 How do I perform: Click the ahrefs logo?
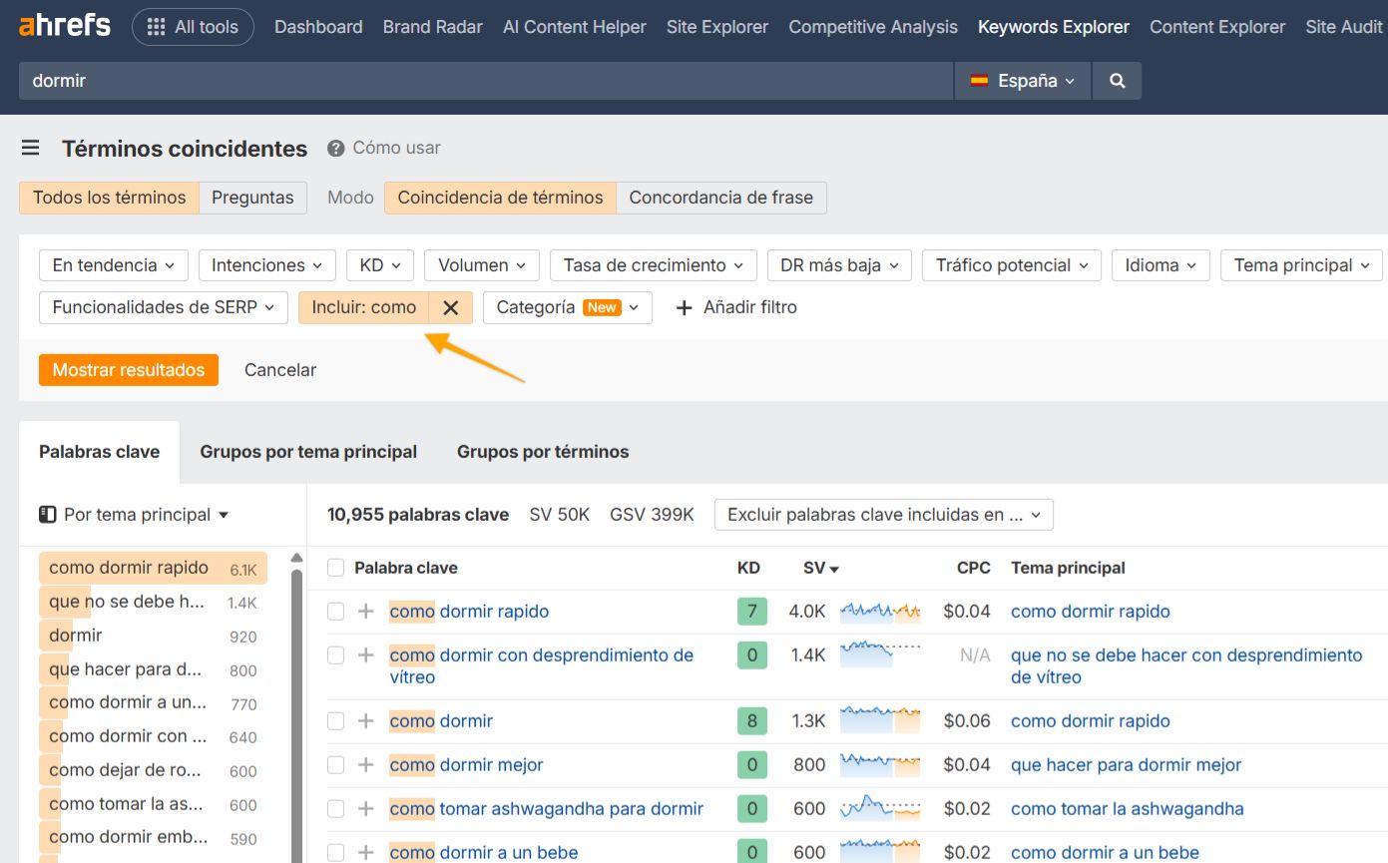[64, 27]
